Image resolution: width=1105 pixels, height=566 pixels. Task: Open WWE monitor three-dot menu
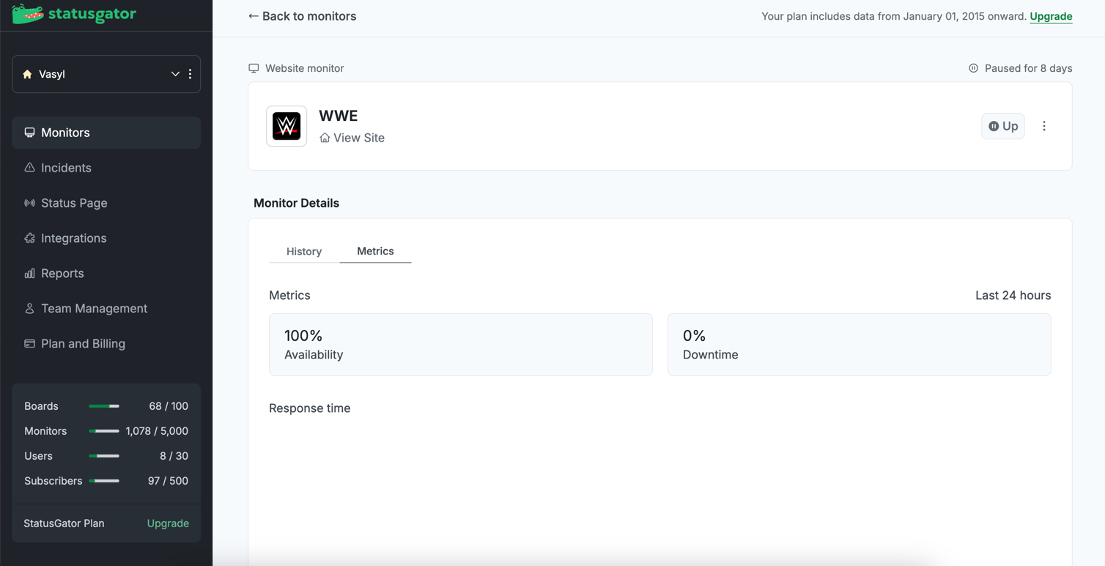point(1044,126)
